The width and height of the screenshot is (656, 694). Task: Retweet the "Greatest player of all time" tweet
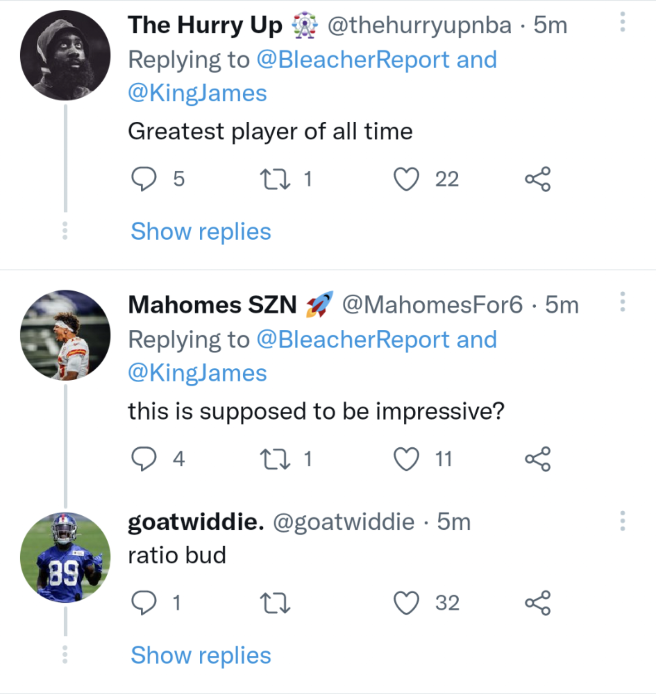(275, 179)
